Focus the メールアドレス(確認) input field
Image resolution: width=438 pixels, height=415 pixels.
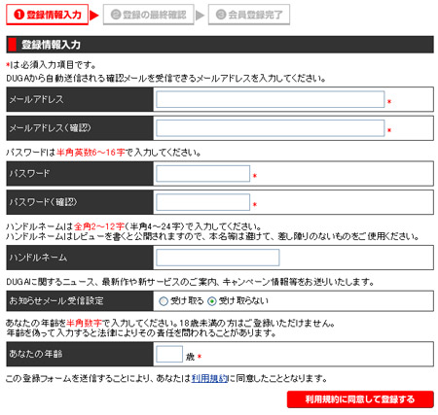tap(270, 128)
